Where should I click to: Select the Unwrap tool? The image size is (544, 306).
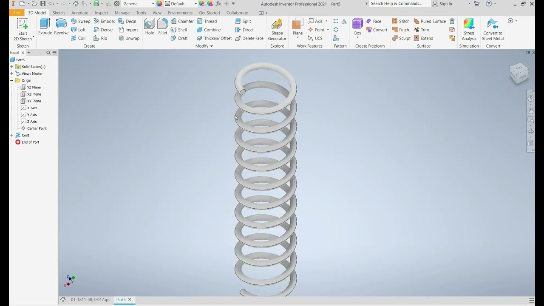129,38
